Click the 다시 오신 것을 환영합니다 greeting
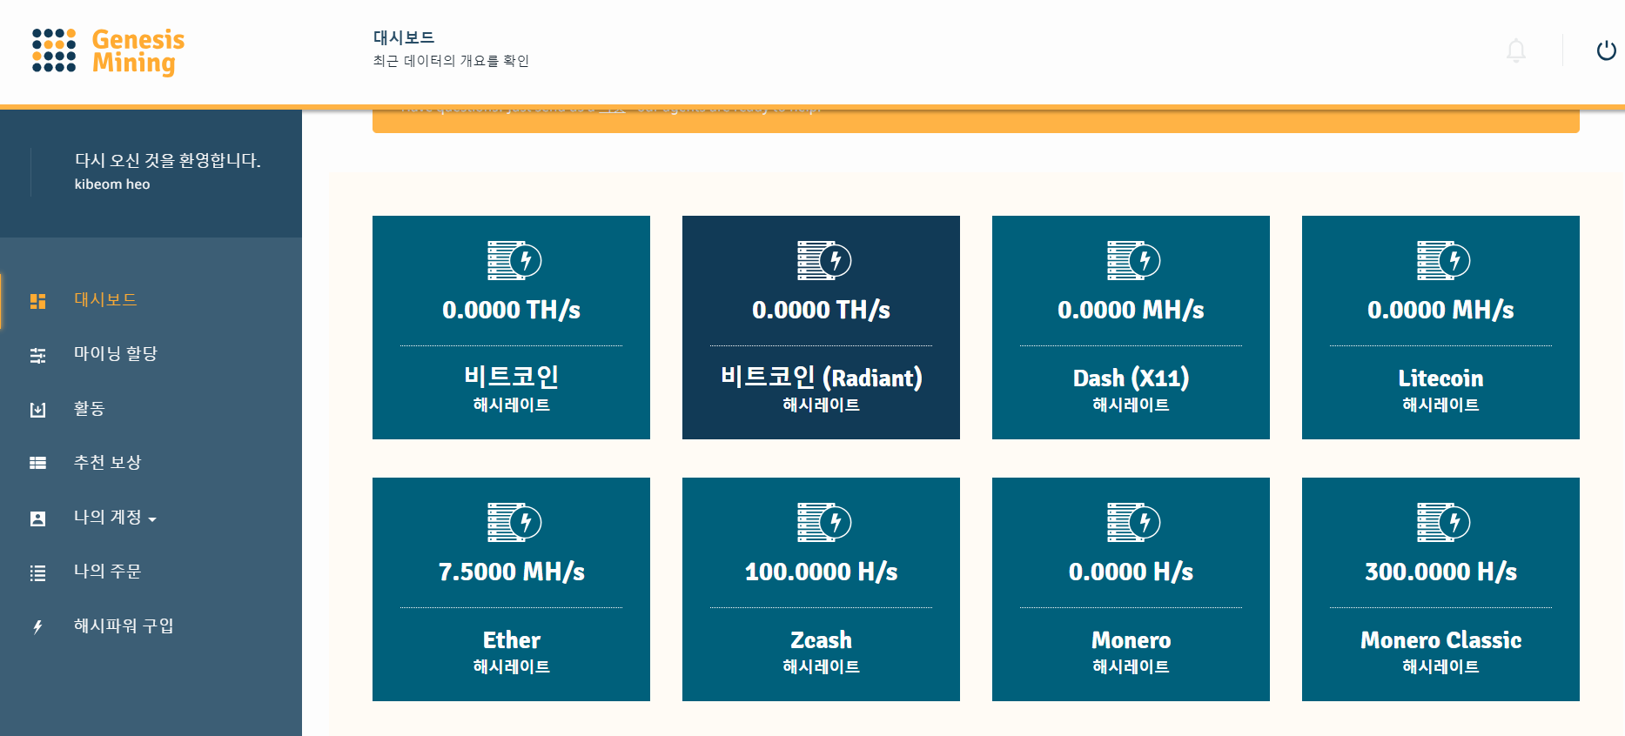 (168, 160)
